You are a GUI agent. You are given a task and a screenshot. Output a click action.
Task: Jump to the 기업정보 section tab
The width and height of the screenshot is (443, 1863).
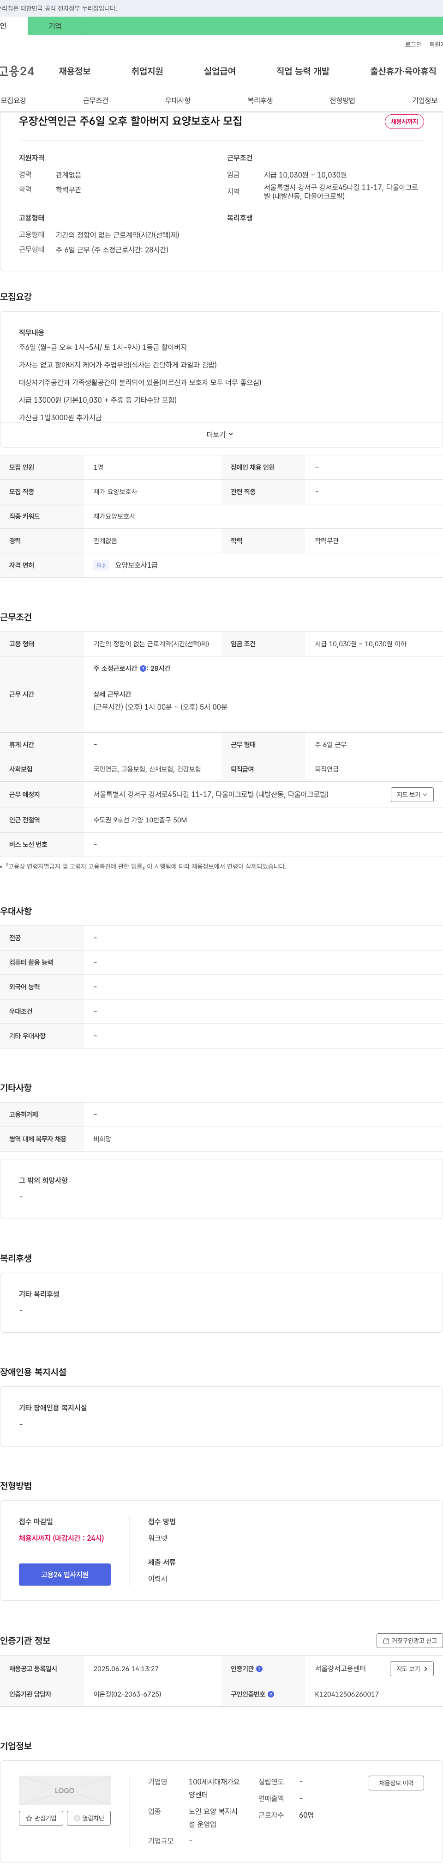[424, 100]
